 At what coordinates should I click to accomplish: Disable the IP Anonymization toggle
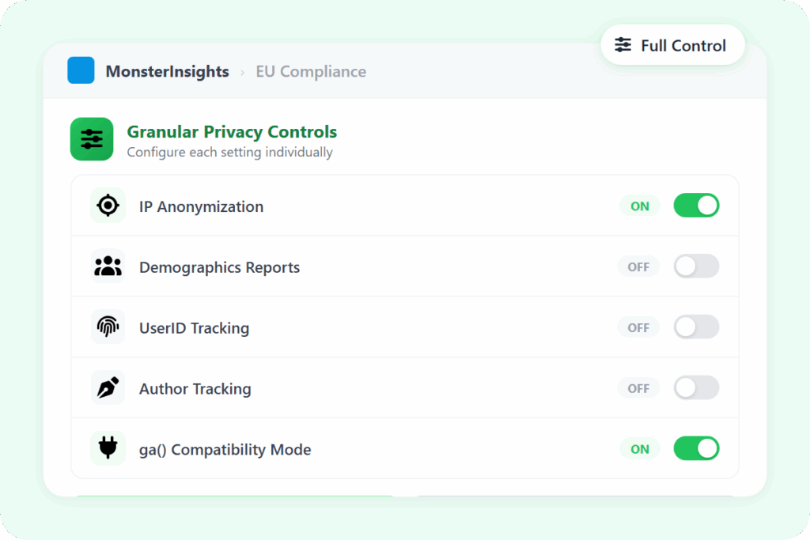pyautogui.click(x=696, y=206)
